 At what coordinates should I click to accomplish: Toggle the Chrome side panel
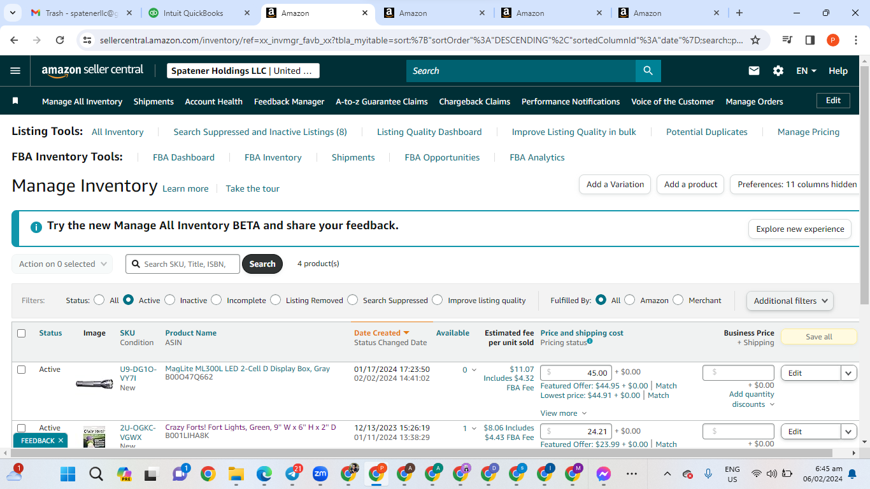pos(810,40)
